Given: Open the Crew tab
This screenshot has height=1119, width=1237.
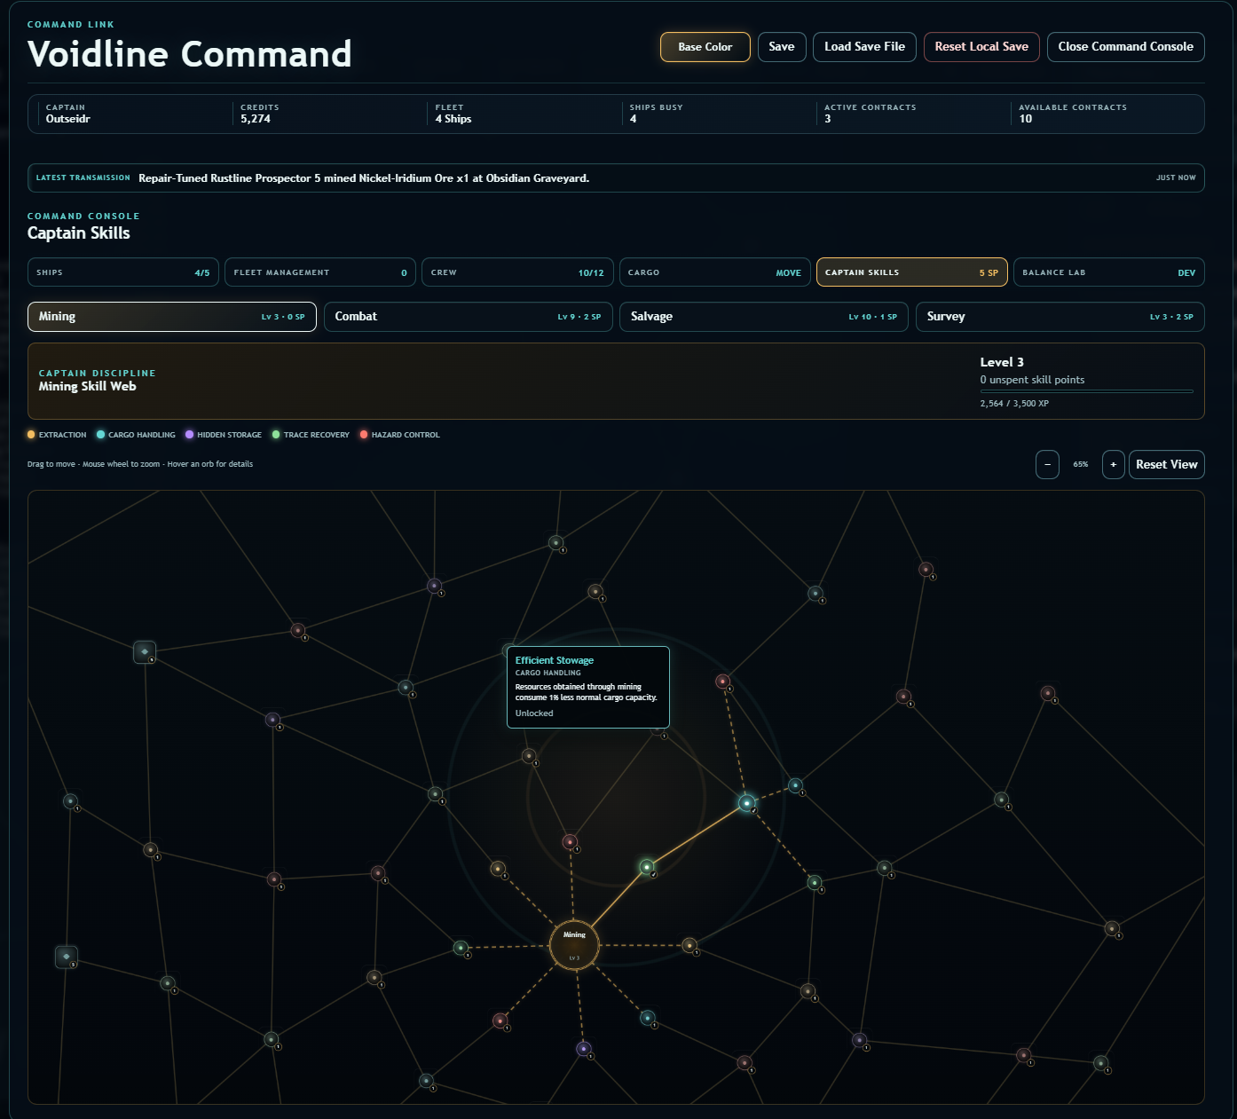Looking at the screenshot, I should tap(517, 272).
